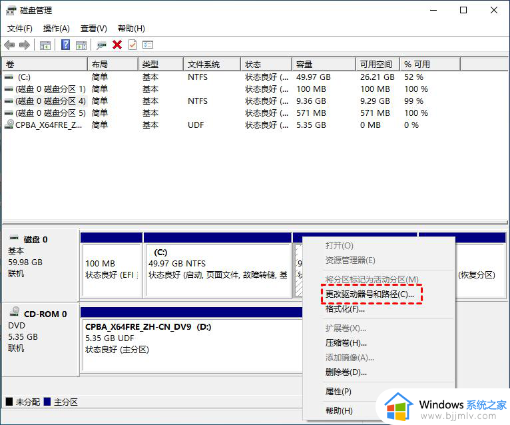Choose 压缩卷(H)... from context menu
Screen dimensions: 510x425
346,343
